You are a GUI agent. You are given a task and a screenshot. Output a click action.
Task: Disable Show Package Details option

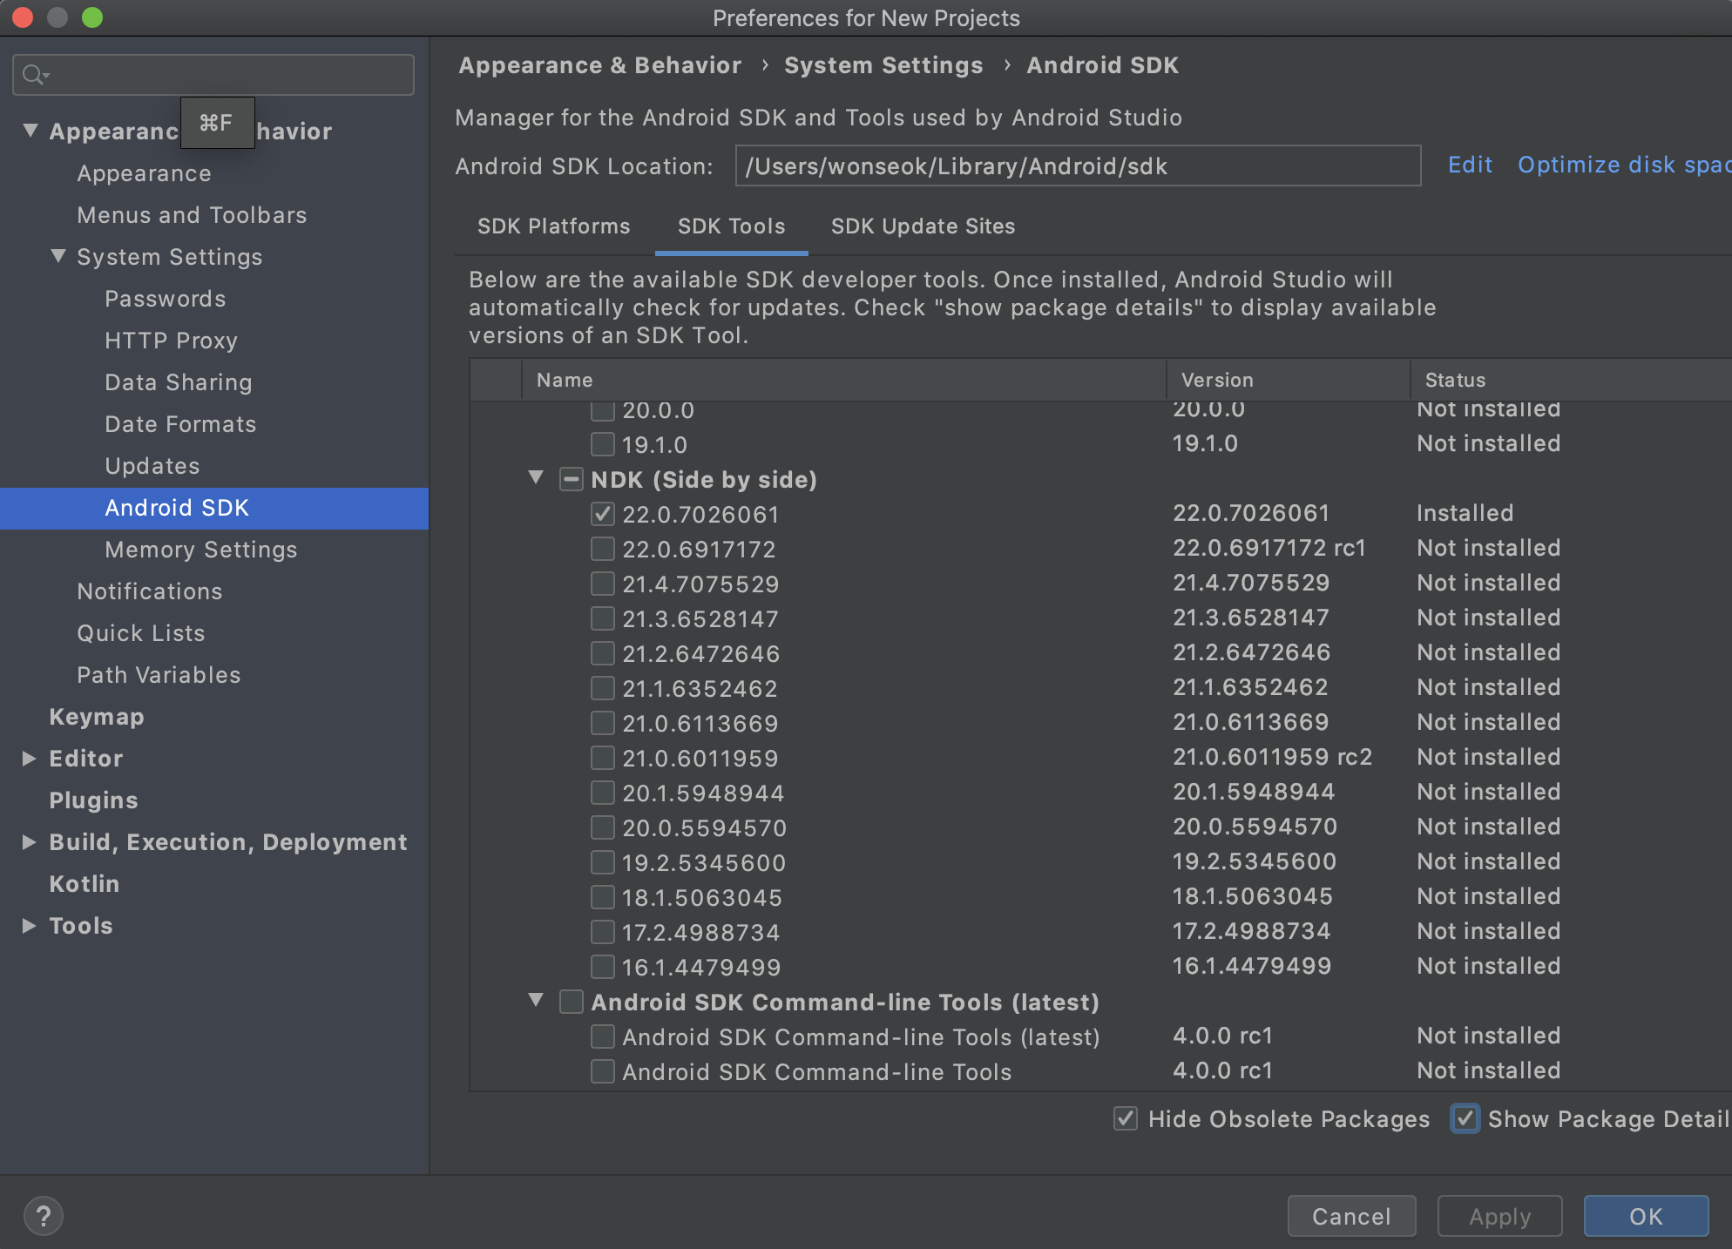point(1465,1118)
